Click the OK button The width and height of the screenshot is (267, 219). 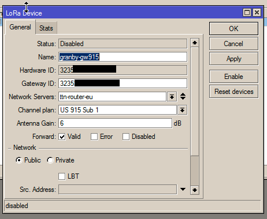pos(233,28)
